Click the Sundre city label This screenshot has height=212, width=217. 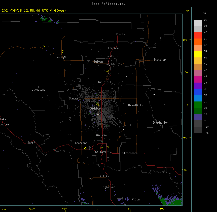point(74,98)
